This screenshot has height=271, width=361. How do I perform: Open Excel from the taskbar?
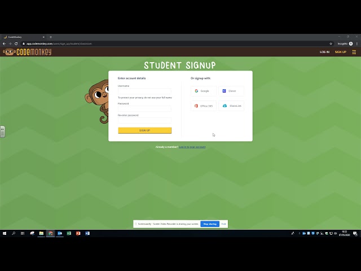coord(69,233)
